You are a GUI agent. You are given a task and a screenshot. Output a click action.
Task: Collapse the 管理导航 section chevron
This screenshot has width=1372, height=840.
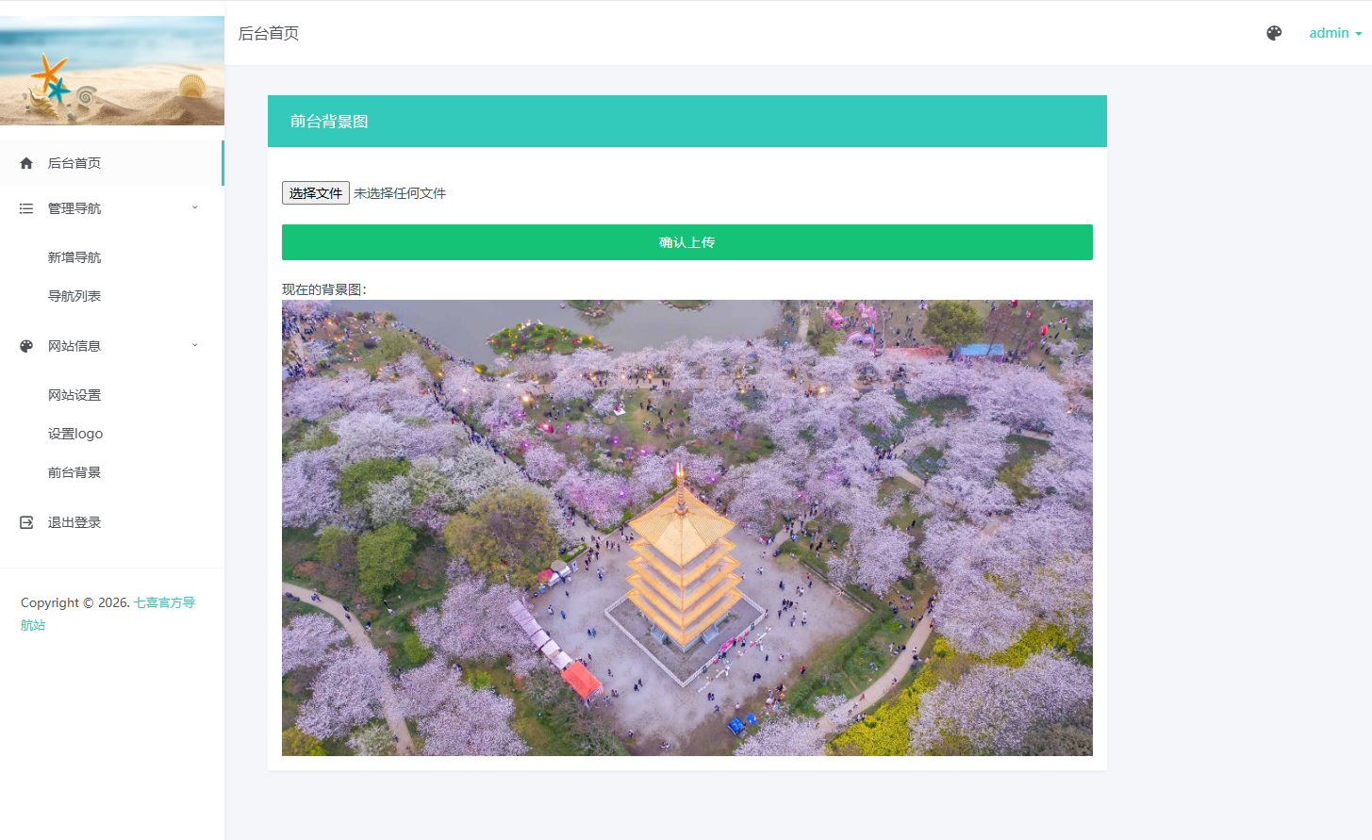tap(195, 207)
